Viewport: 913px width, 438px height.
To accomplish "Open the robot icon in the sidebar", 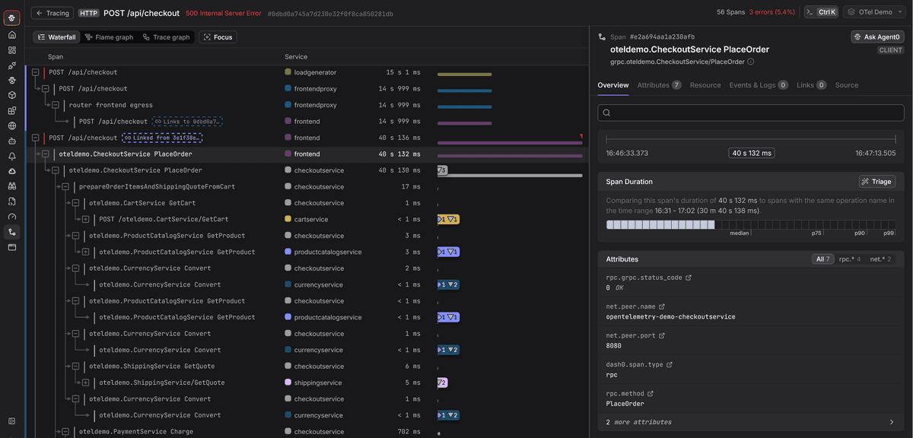I will [11, 141].
